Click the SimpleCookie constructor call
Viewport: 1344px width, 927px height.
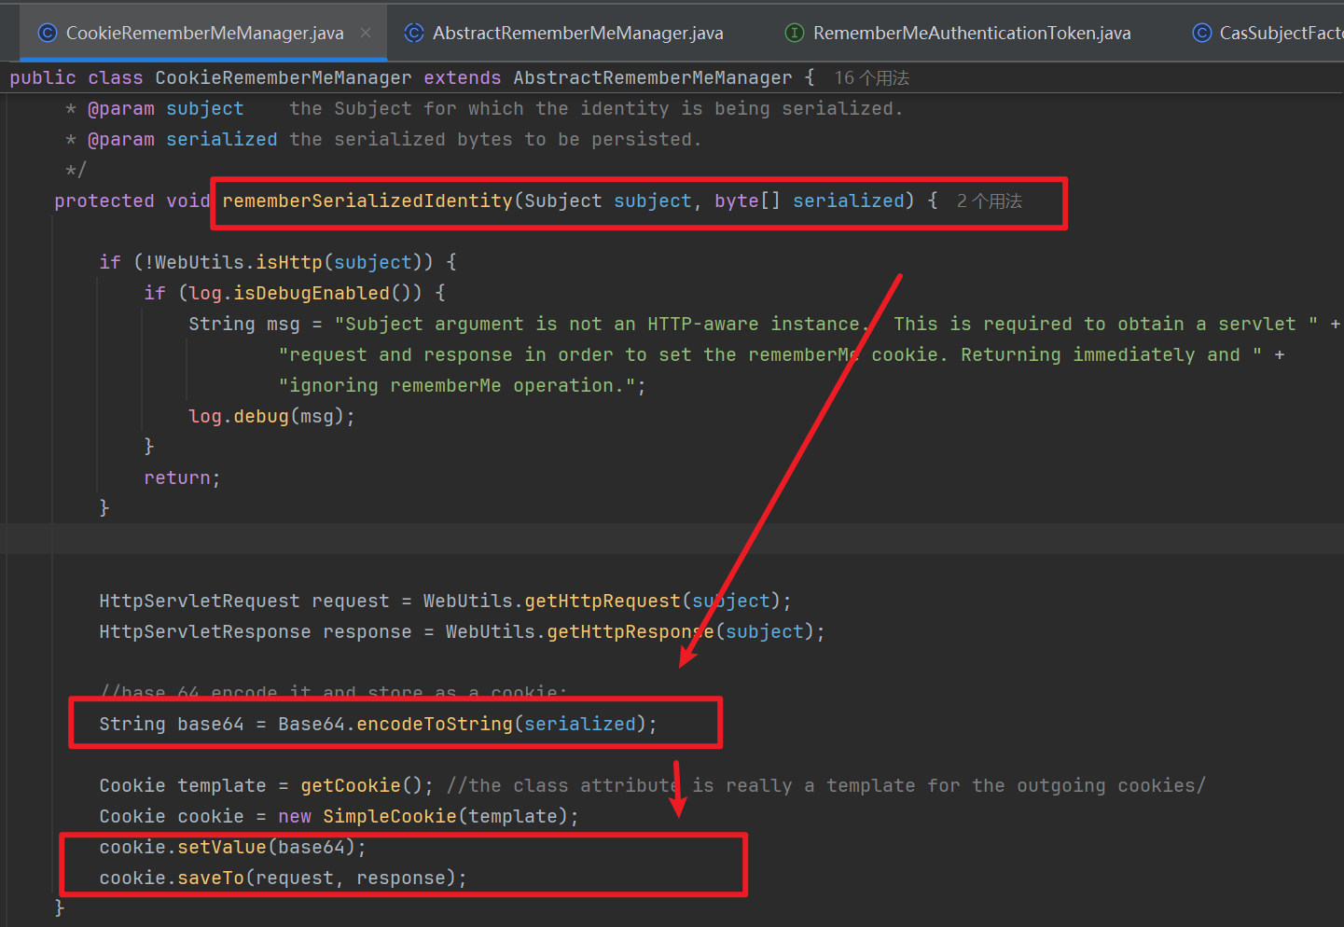[389, 817]
